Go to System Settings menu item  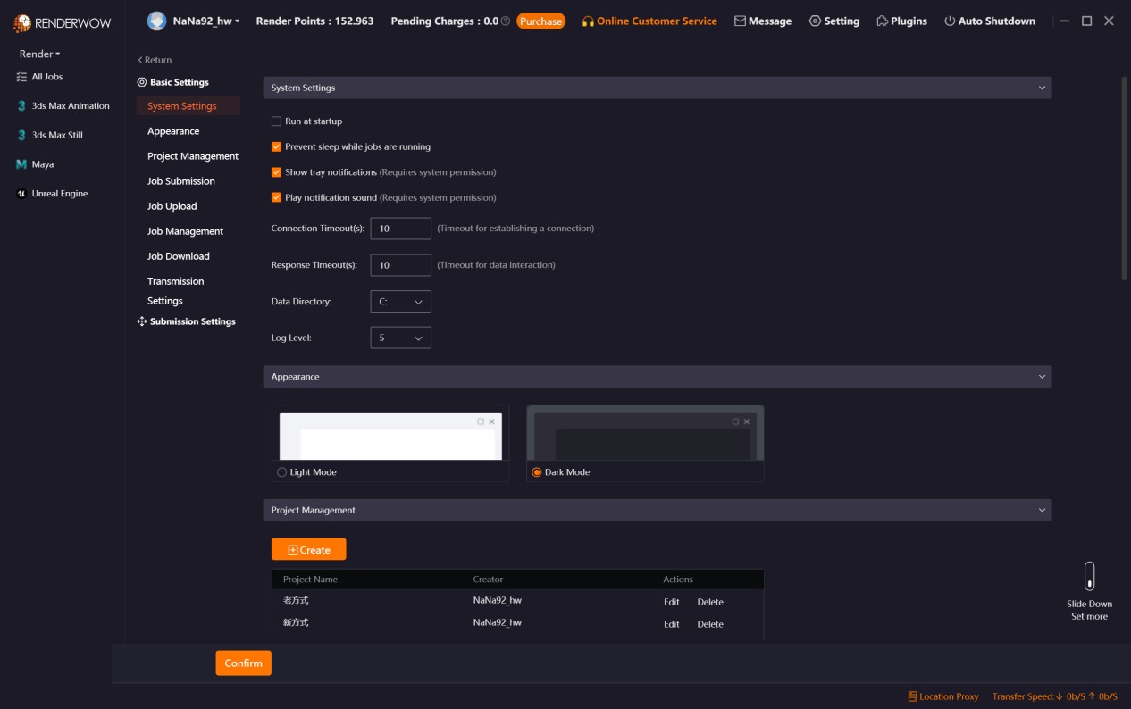188,106
